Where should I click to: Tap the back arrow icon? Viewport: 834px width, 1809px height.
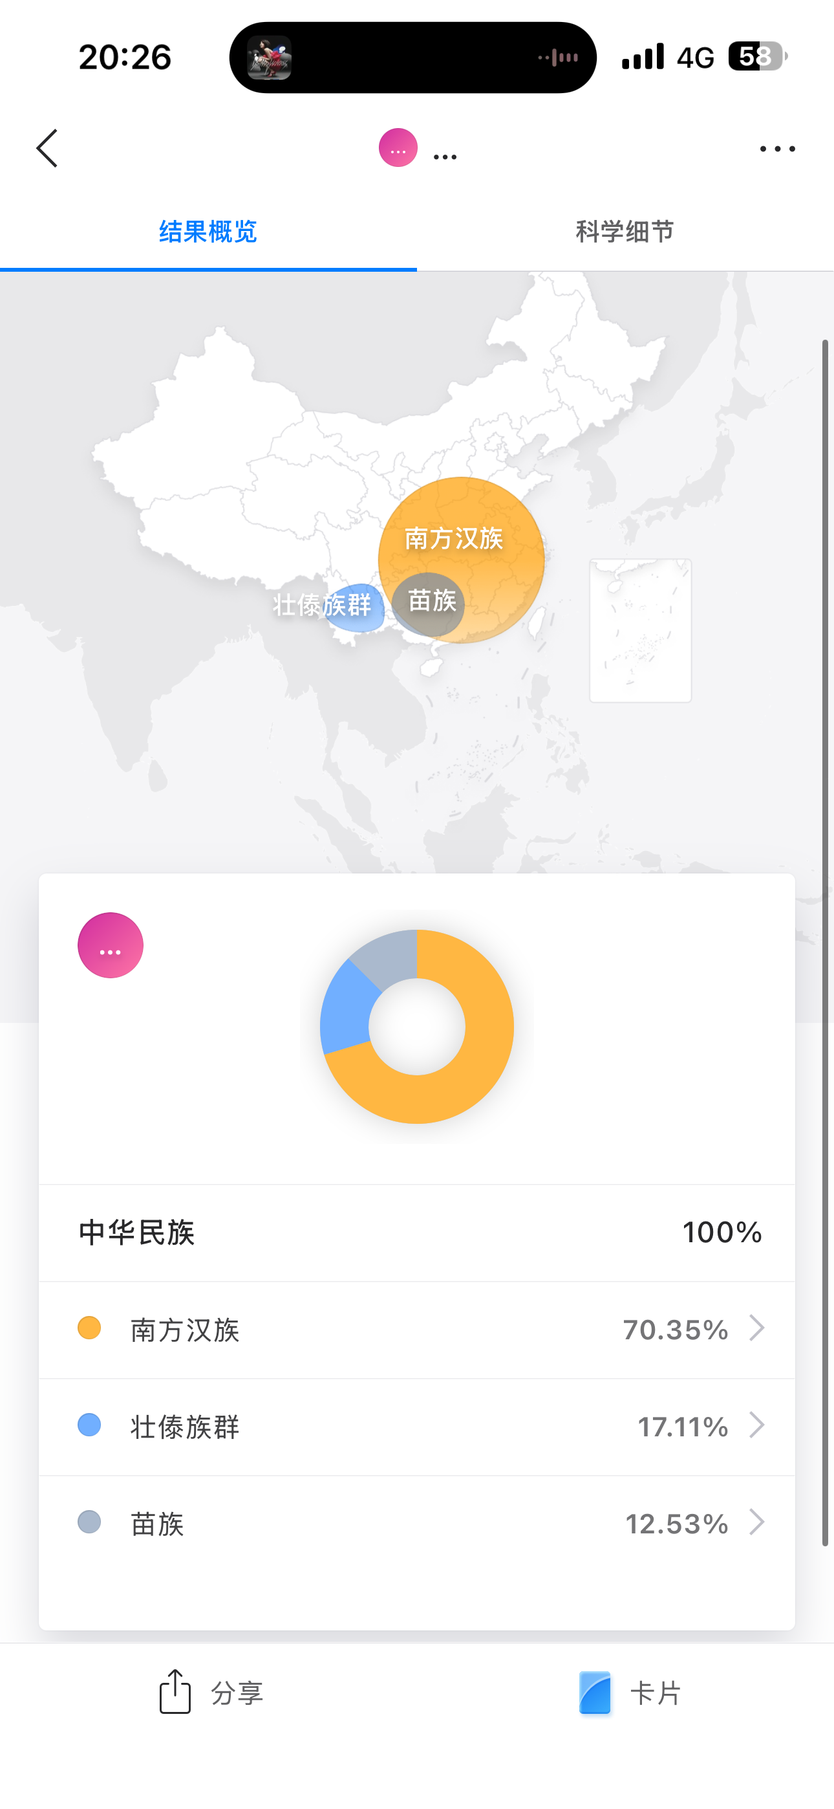pyautogui.click(x=47, y=148)
